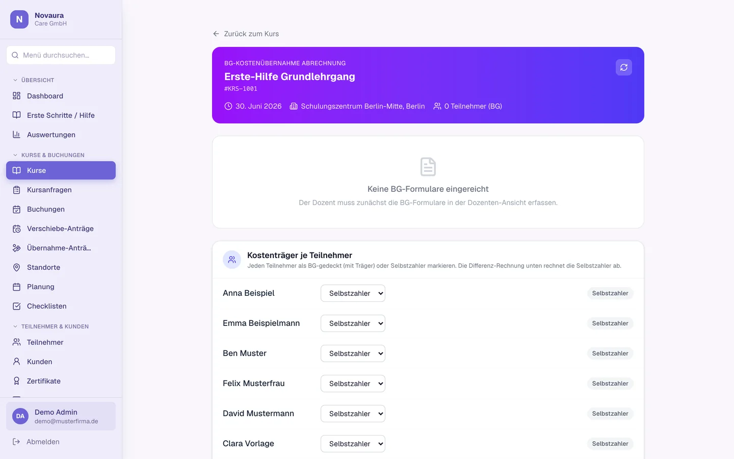Click the Kursanfragen clipboard icon
The width and height of the screenshot is (734, 459).
[x=16, y=190]
